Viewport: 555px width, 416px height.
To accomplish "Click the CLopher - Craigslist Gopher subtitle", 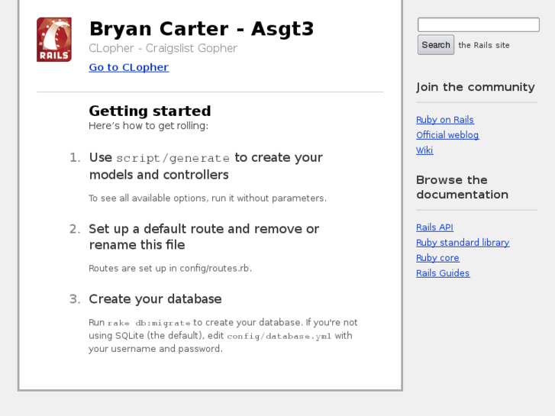I will click(x=163, y=48).
